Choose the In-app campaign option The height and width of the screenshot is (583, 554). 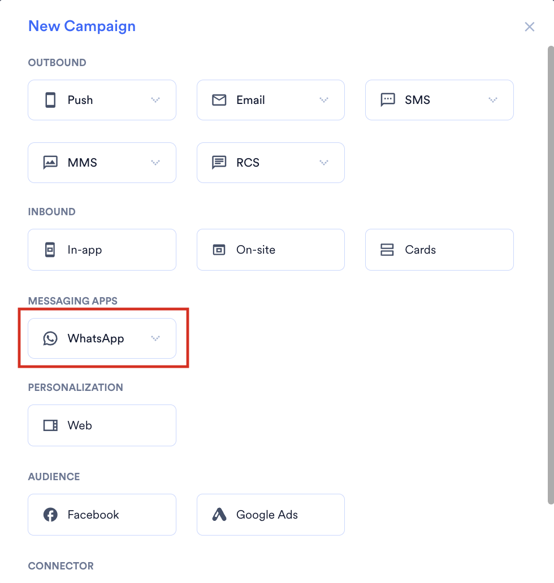(x=102, y=250)
